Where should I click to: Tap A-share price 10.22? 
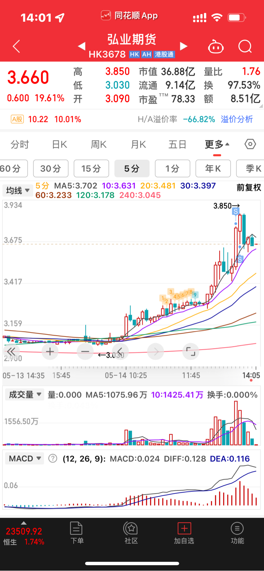[38, 119]
